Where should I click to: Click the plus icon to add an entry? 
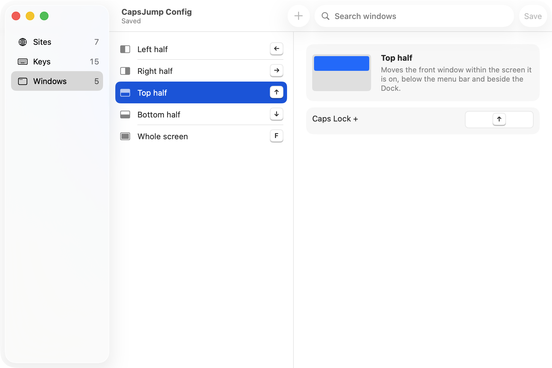(x=298, y=16)
